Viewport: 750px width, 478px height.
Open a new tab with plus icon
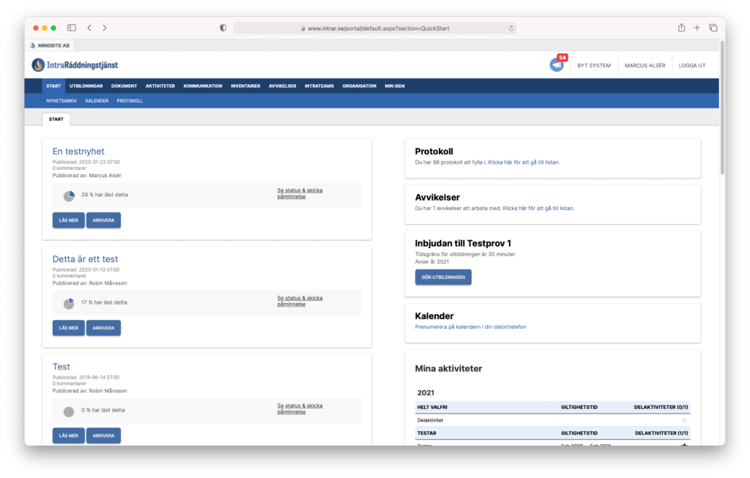(697, 28)
